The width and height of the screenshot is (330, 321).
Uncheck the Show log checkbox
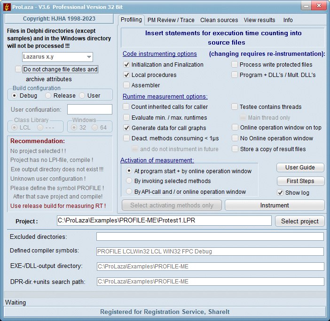pos(281,192)
